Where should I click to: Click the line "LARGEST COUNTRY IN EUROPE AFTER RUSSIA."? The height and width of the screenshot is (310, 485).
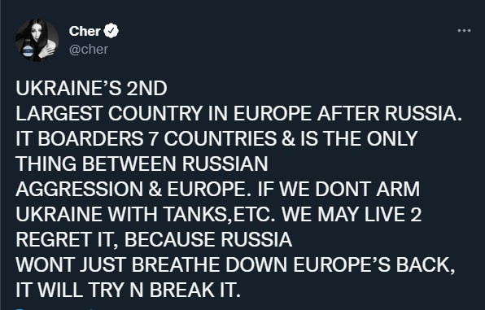click(x=238, y=113)
